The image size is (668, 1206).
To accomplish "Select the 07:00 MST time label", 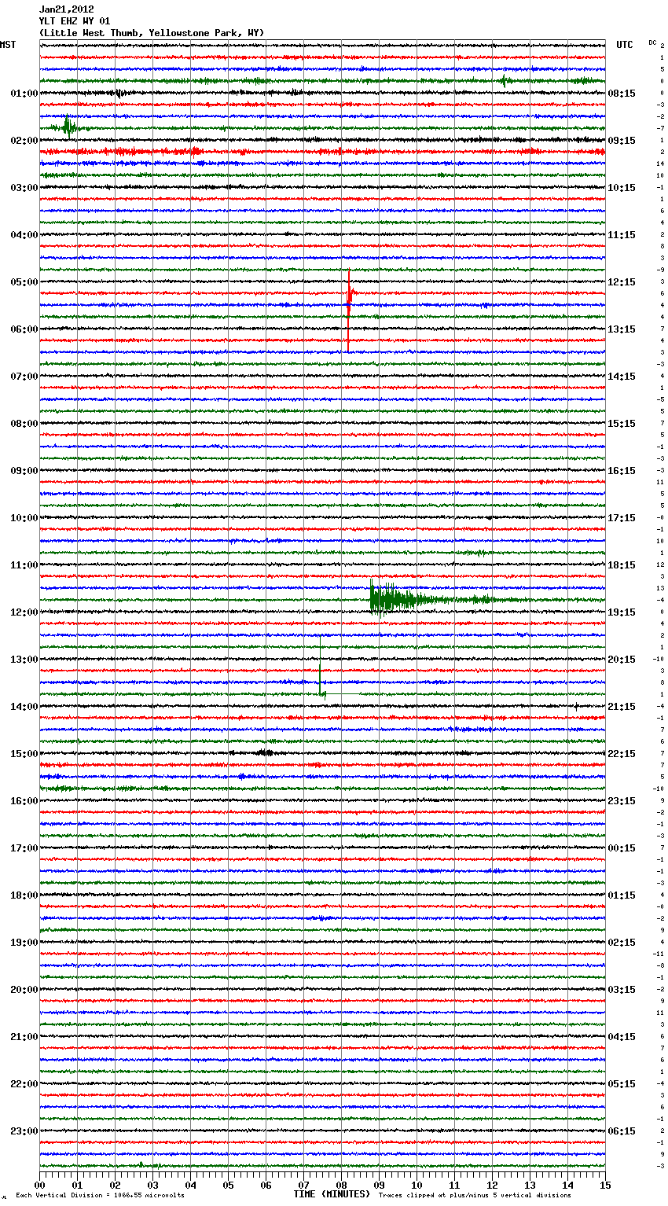I will pos(24,377).
